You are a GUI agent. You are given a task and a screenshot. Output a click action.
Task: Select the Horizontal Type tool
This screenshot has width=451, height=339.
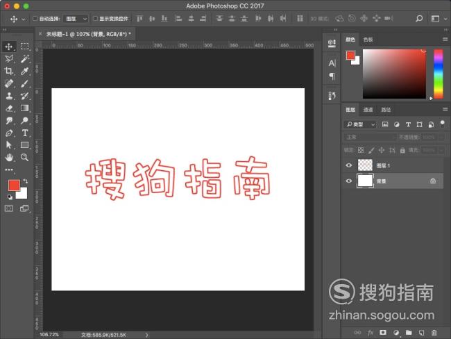click(x=24, y=133)
